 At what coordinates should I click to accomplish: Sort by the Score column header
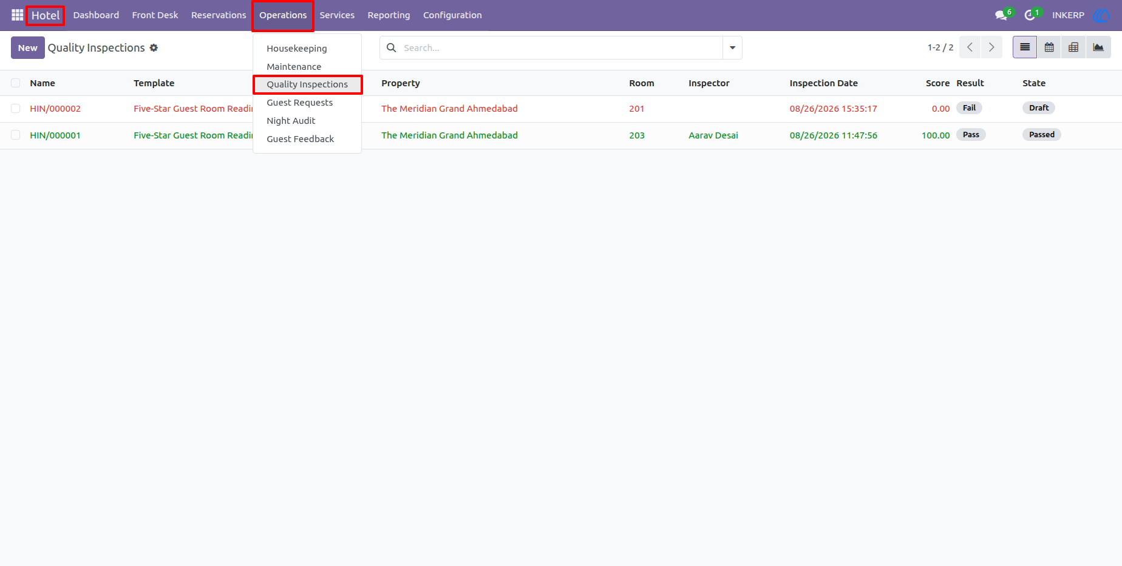coord(937,83)
